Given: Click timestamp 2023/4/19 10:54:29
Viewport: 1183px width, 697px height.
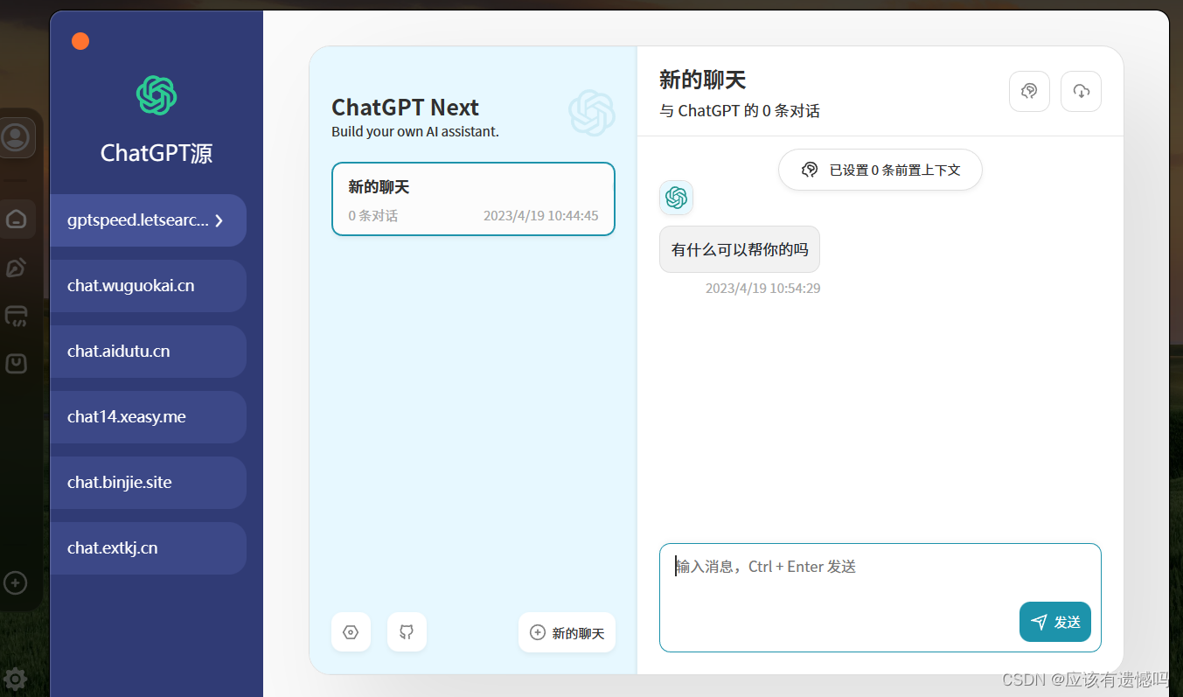Looking at the screenshot, I should point(762,288).
